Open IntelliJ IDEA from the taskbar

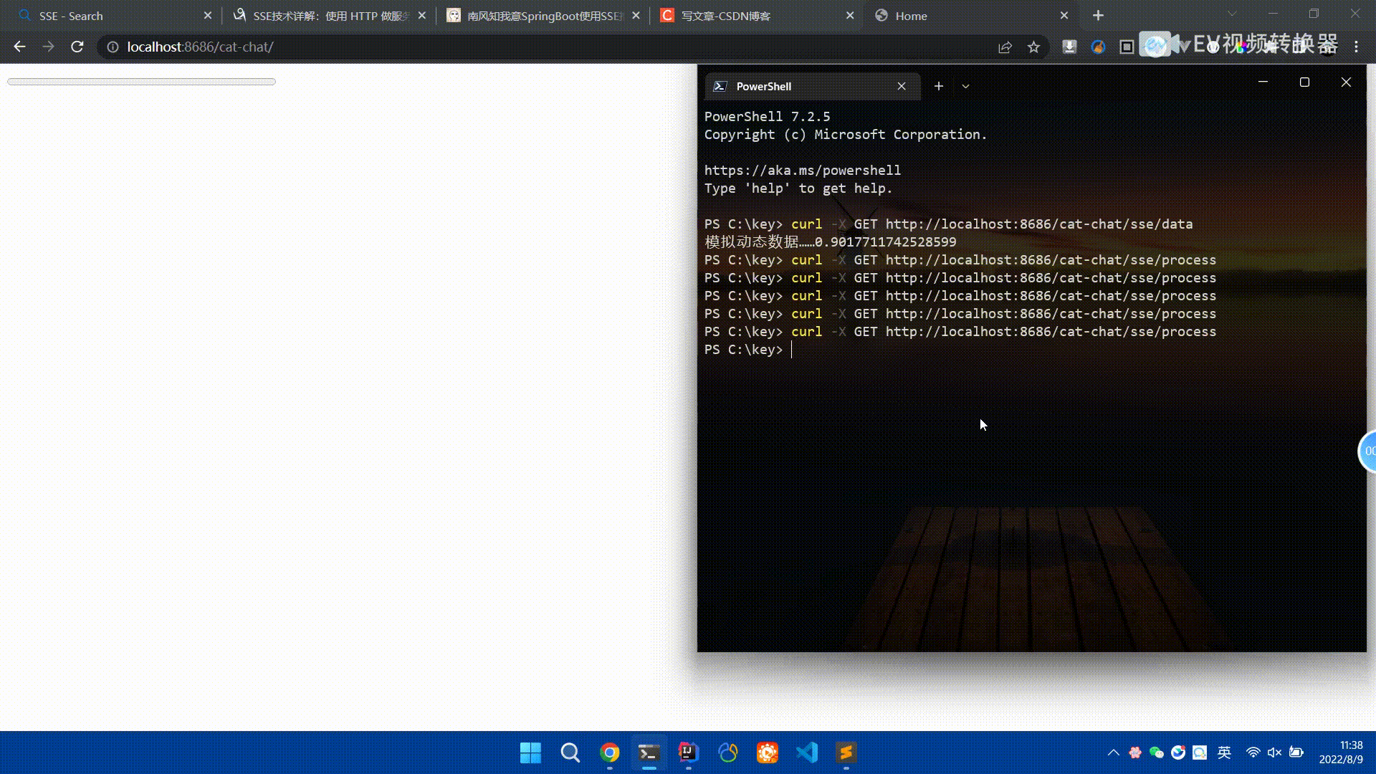click(x=688, y=752)
